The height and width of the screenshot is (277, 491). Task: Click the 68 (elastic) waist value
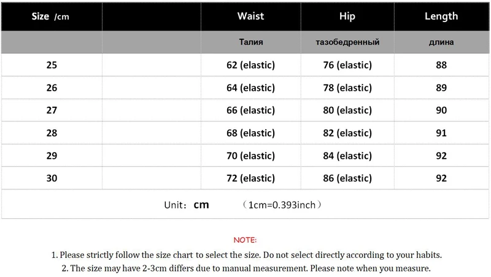coord(251,133)
